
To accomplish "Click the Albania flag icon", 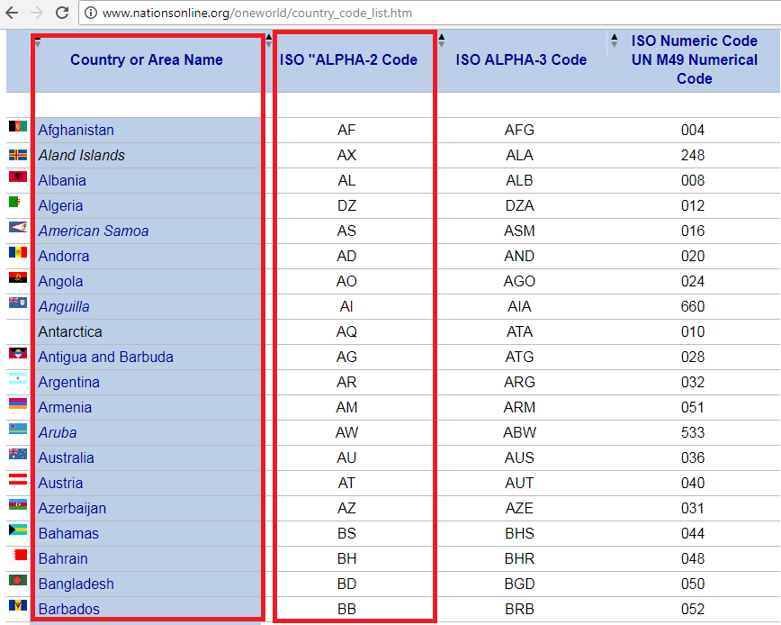I will tap(18, 178).
